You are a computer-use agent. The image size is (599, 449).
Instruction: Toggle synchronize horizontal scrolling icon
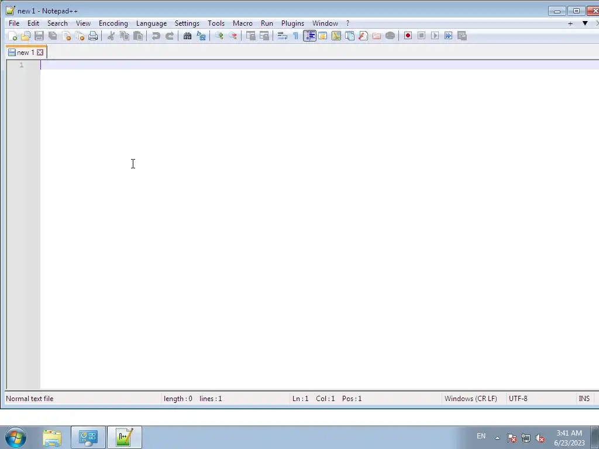264,36
